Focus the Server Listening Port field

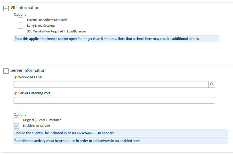click(x=114, y=100)
